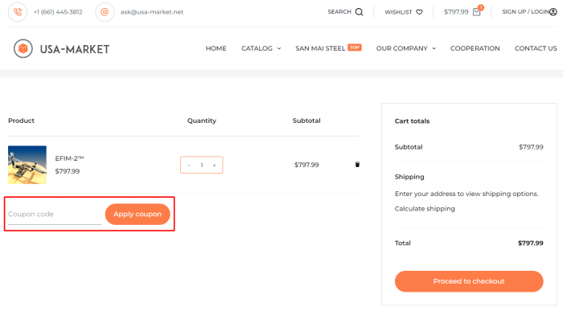
Task: Open the Our Company menu
Action: 402,48
